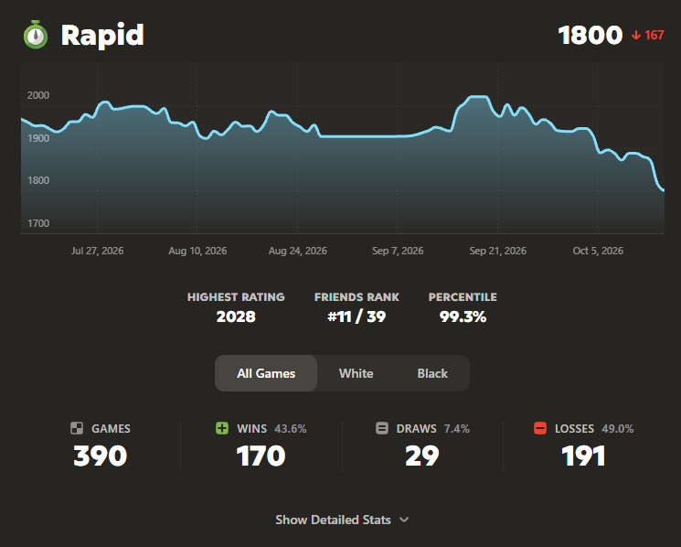Click the DRAWS label
The height and width of the screenshot is (547, 681).
pos(417,429)
